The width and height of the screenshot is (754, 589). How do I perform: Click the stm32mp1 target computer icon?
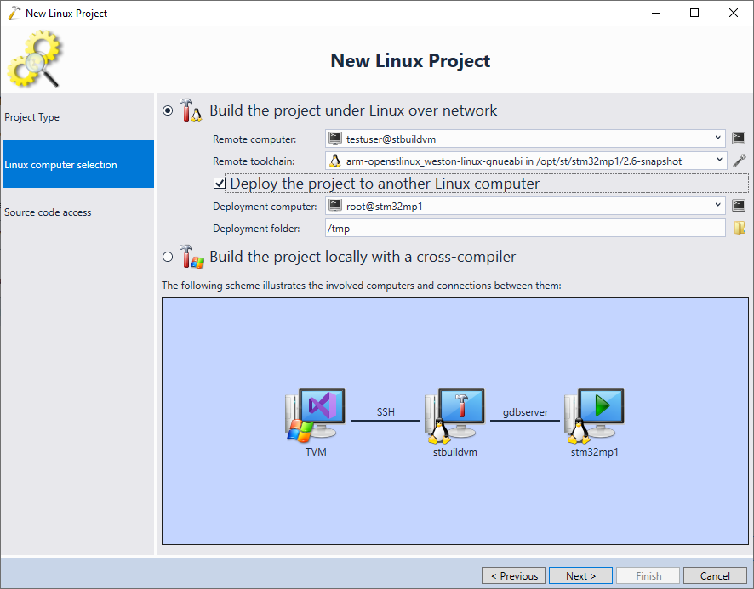(594, 416)
